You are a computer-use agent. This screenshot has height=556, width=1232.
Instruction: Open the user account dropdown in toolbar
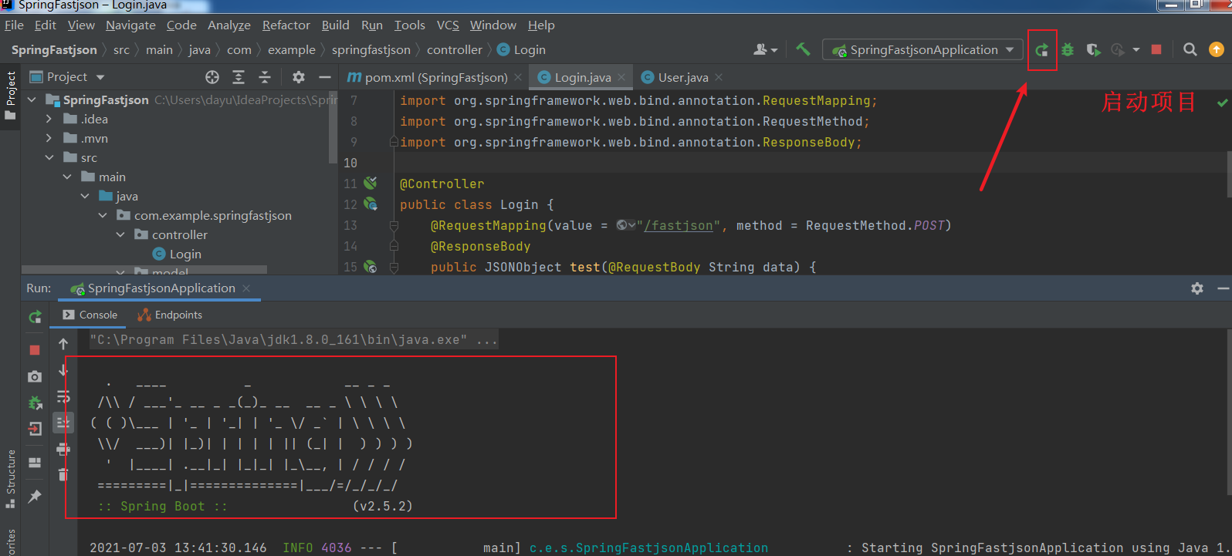click(x=765, y=49)
